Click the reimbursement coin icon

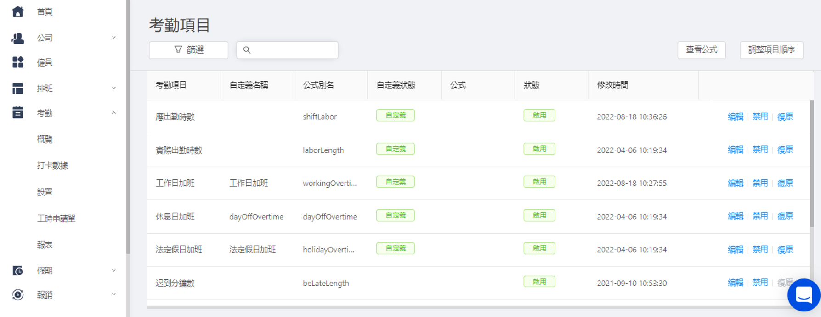click(x=17, y=295)
